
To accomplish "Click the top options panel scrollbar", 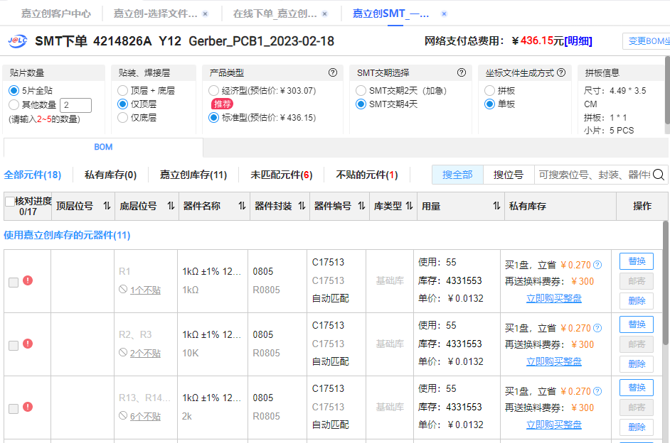I will tap(667, 90).
